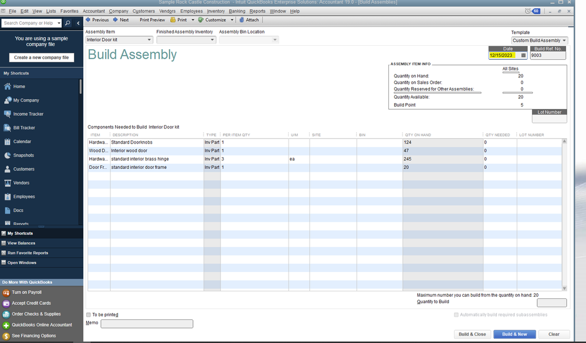
Task: Click the Print toolbar icon
Action: (x=172, y=20)
